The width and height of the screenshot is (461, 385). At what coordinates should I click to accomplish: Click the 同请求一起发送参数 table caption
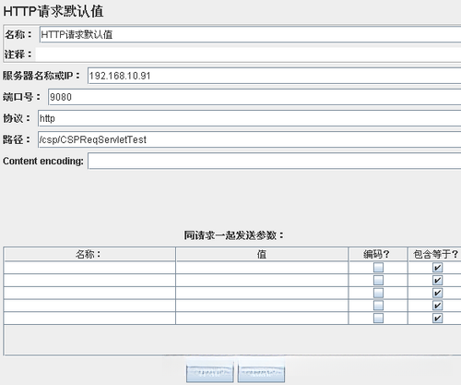(x=233, y=235)
